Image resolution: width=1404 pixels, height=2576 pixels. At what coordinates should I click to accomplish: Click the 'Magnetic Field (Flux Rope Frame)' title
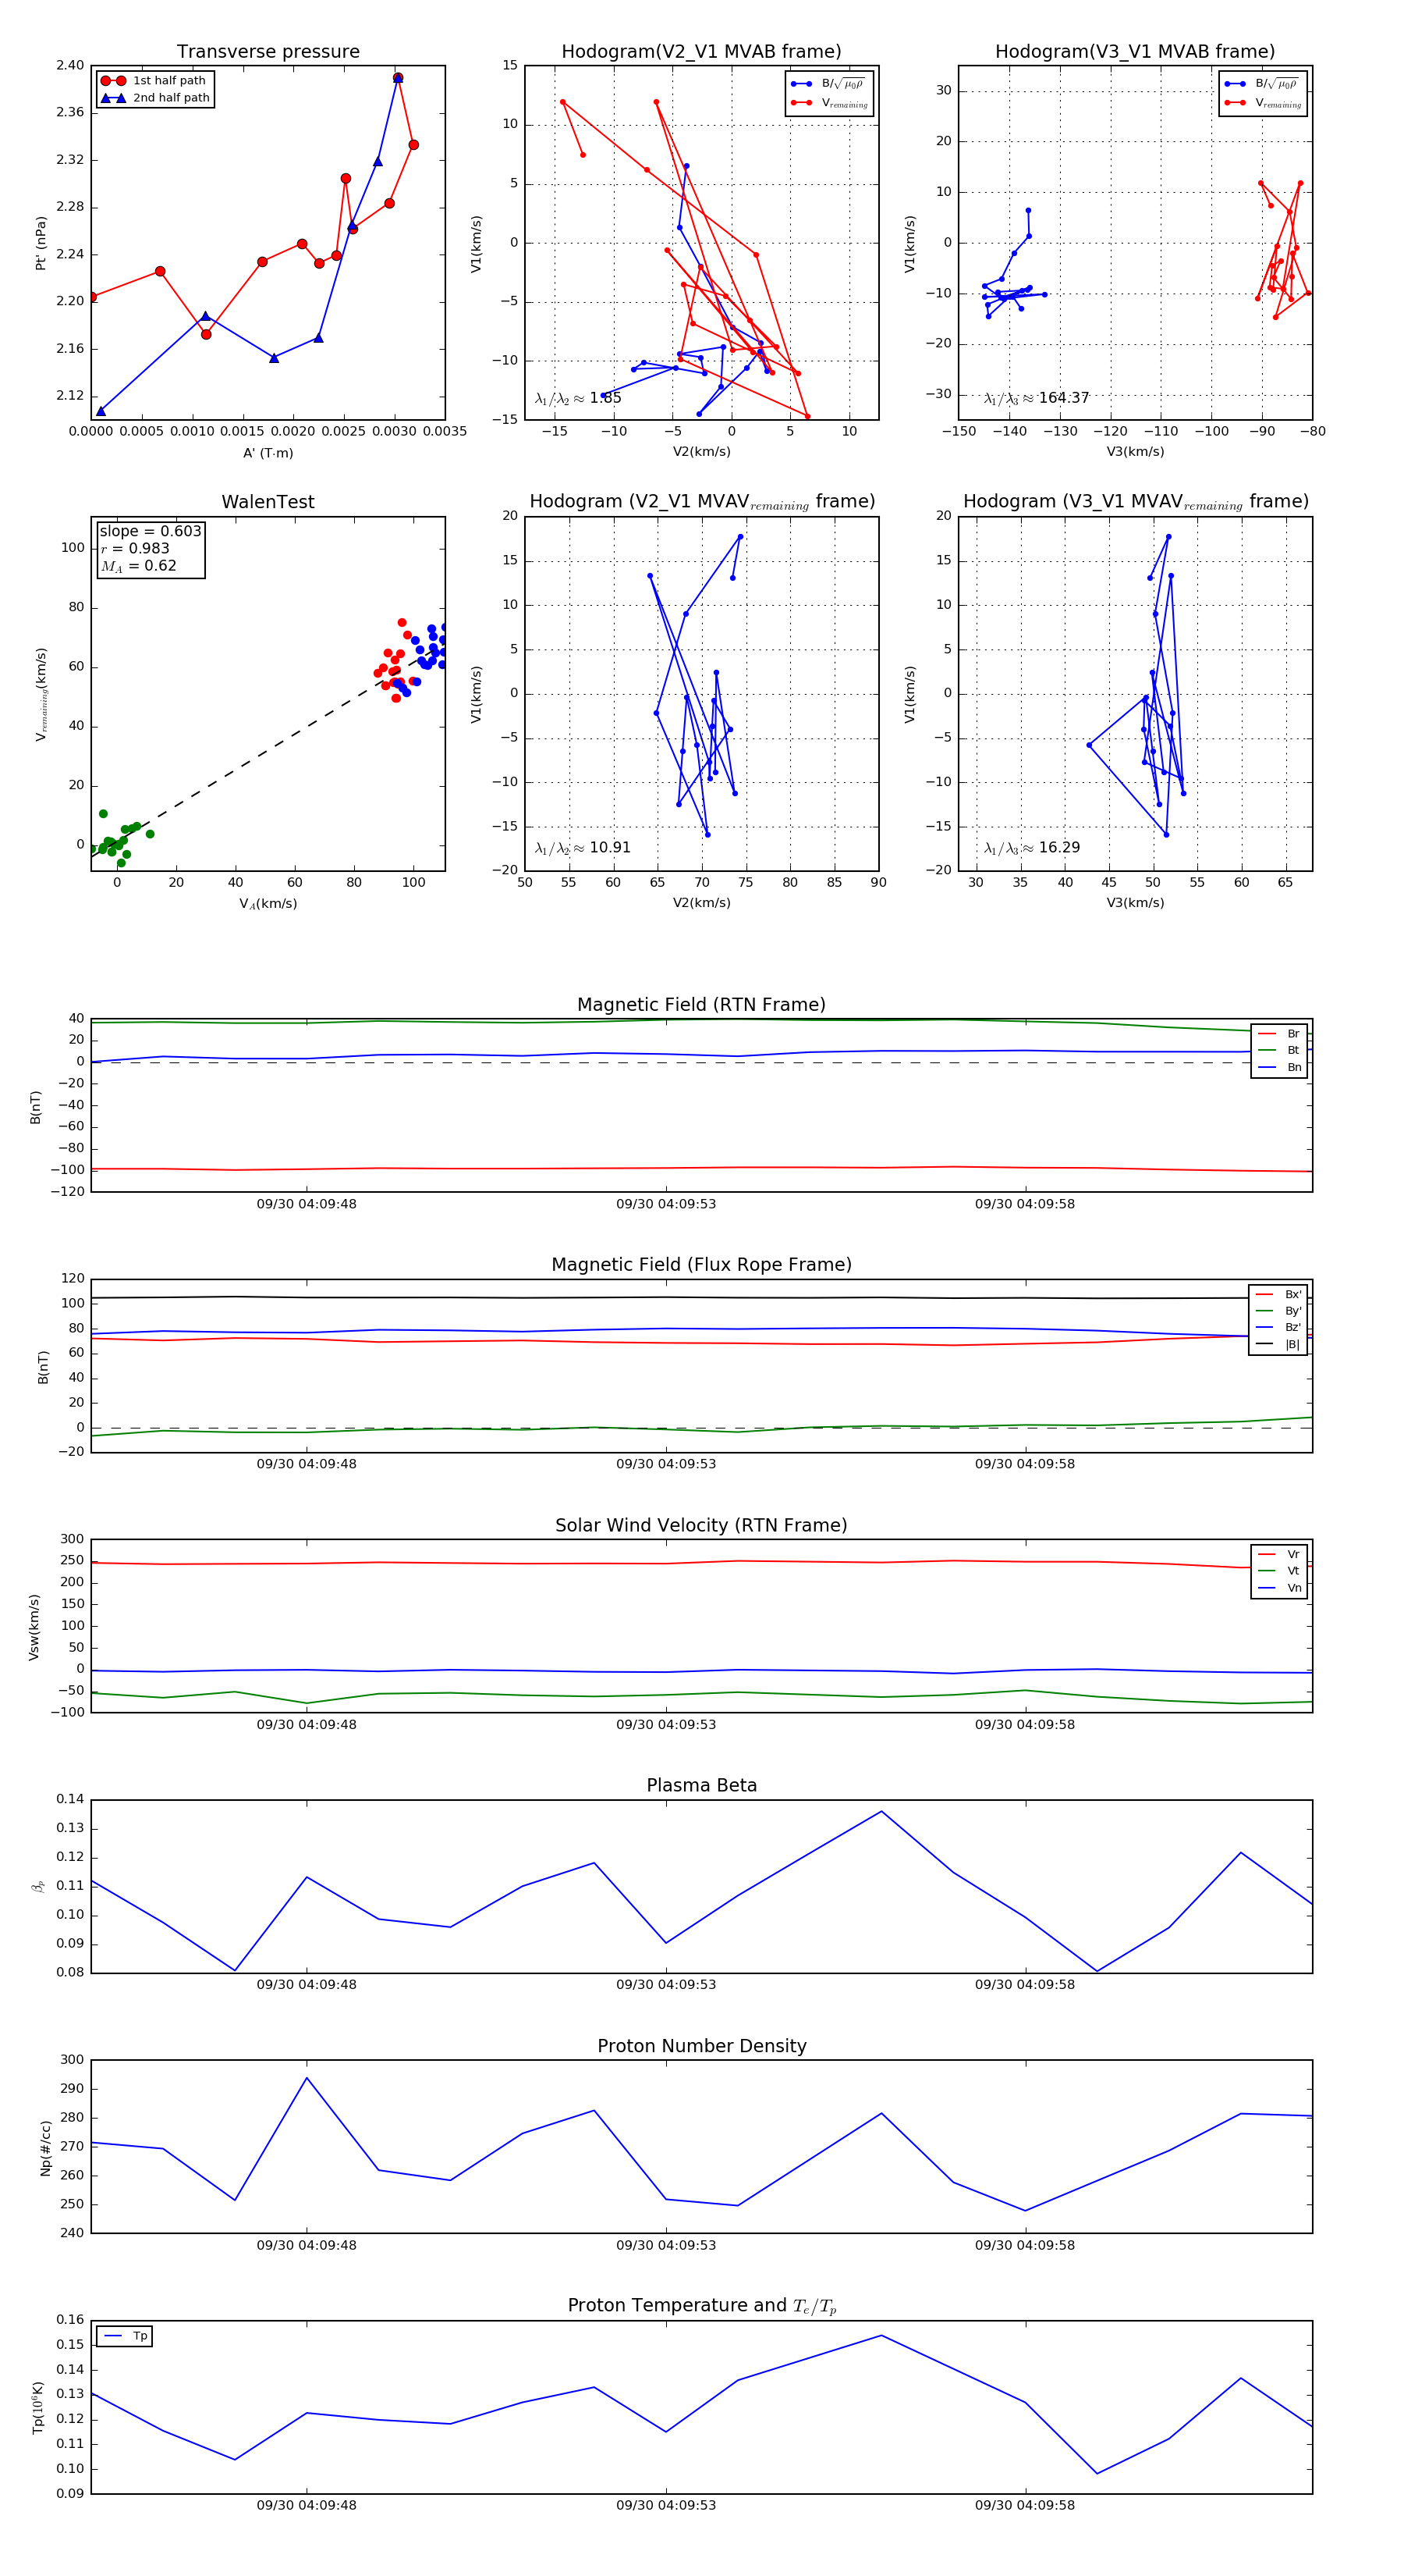701,1265
